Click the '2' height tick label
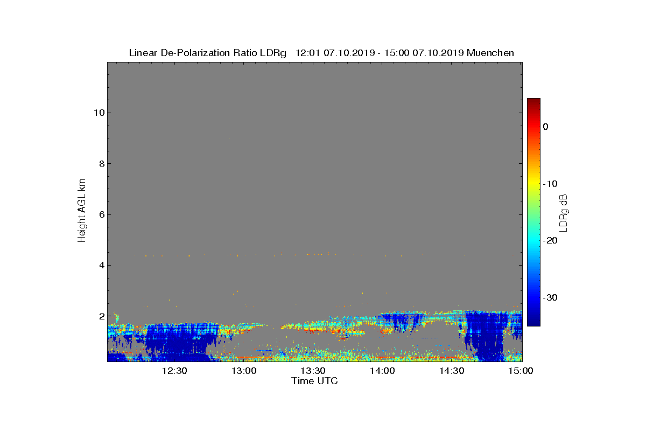The height and width of the screenshot is (431, 646). click(x=101, y=316)
